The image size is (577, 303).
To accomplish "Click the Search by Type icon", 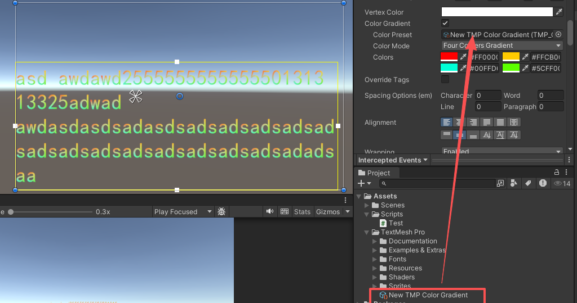I will pyautogui.click(x=514, y=183).
